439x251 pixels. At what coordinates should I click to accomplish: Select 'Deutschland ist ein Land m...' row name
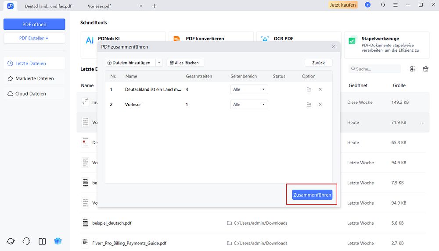coord(153,89)
